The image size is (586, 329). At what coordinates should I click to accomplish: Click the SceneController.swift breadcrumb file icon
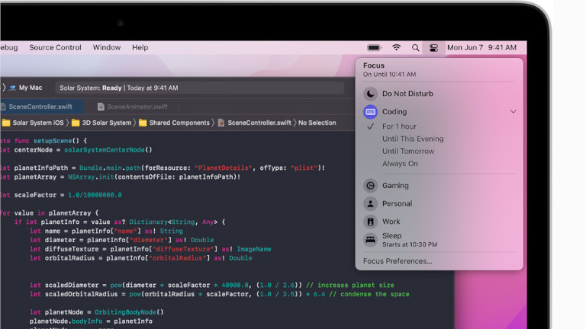tap(221, 123)
